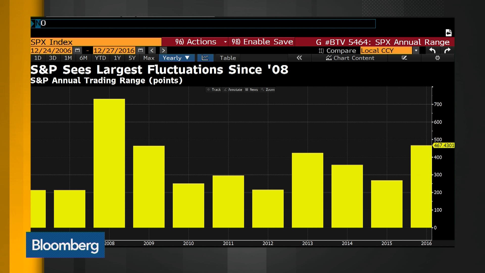Toggle chart Zoom mode
Viewport: 485px width, 273px height.
pyautogui.click(x=268, y=89)
